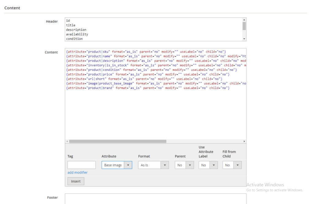Screen dimensions: 314x204
Task: Click the add modifier link
Action: tap(78, 172)
